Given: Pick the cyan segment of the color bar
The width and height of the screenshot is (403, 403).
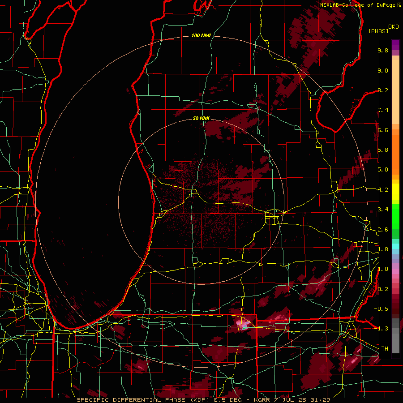Looking at the screenshot, I should pyautogui.click(x=395, y=246).
